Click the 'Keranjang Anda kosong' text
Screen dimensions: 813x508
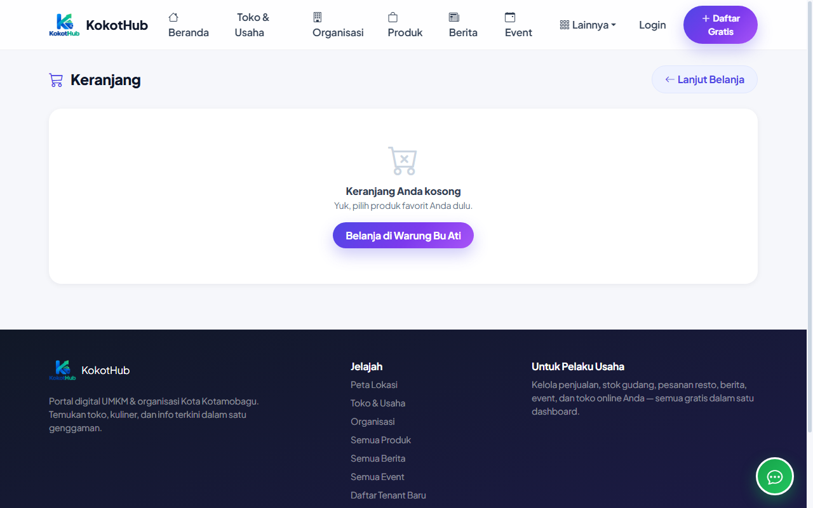click(403, 191)
